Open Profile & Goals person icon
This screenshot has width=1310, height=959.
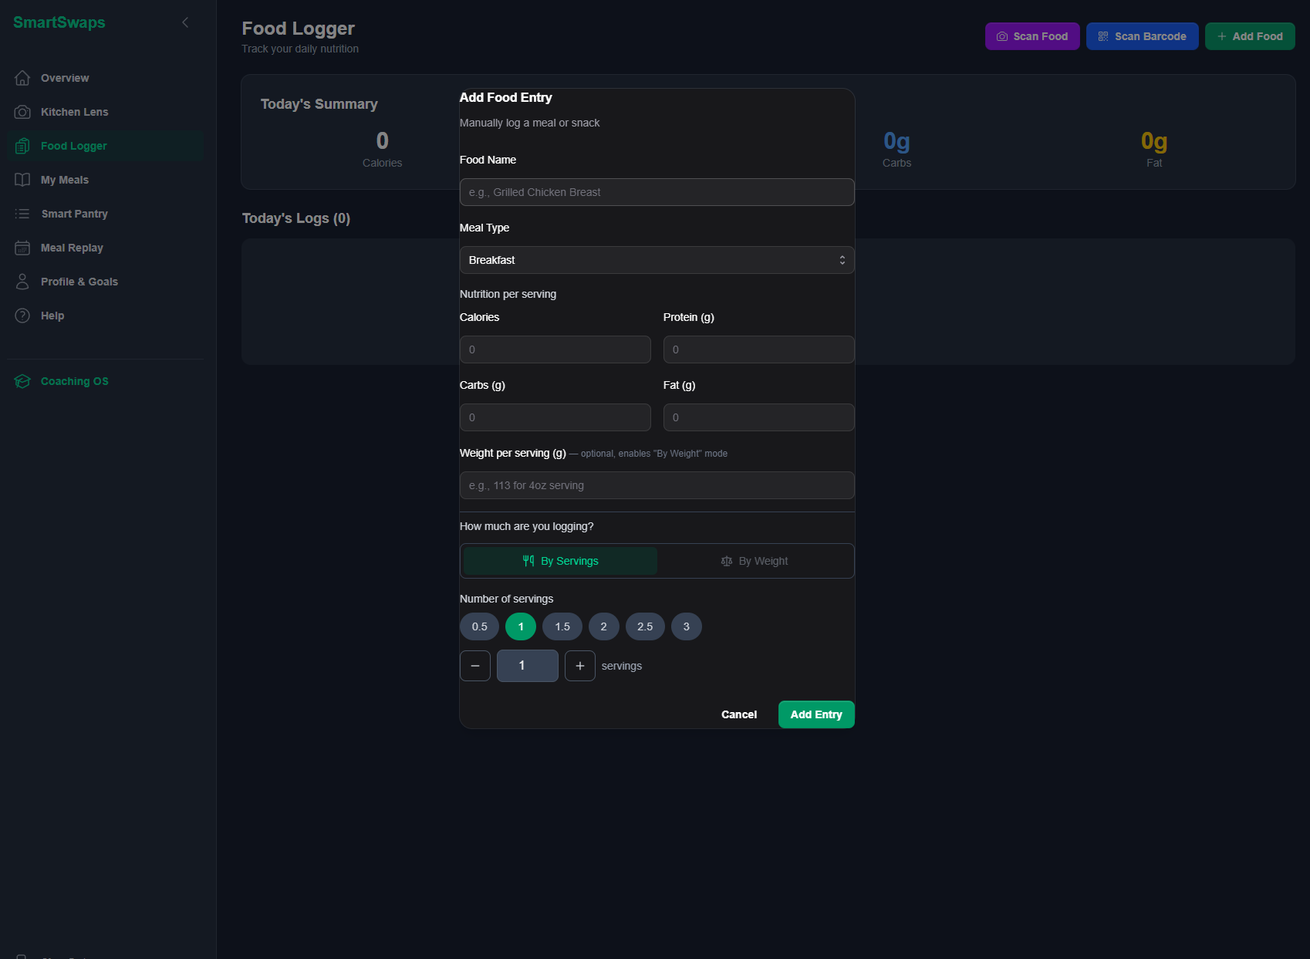pyautogui.click(x=22, y=281)
